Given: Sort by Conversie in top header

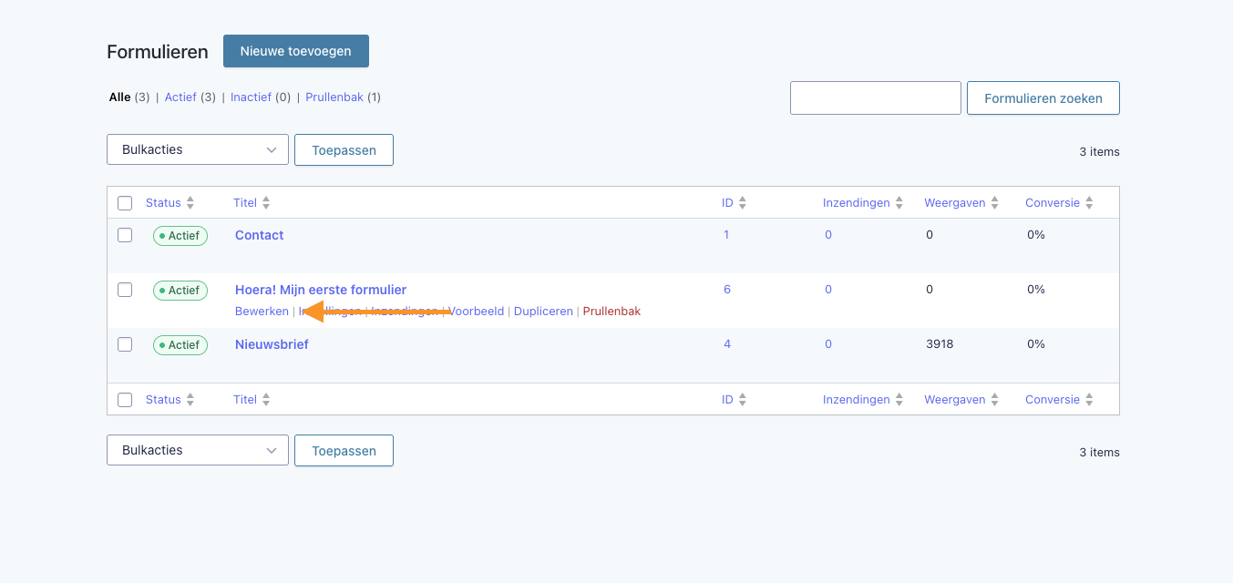Looking at the screenshot, I should point(1088,203).
